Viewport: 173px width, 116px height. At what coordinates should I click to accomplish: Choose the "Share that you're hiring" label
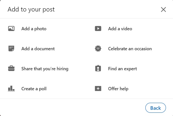pos(45,69)
